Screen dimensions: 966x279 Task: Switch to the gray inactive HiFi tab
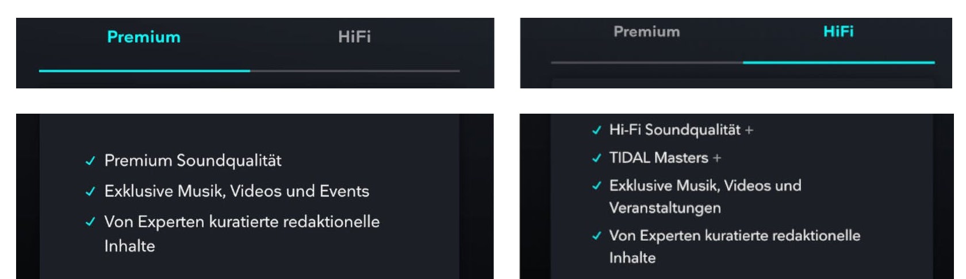pos(354,37)
